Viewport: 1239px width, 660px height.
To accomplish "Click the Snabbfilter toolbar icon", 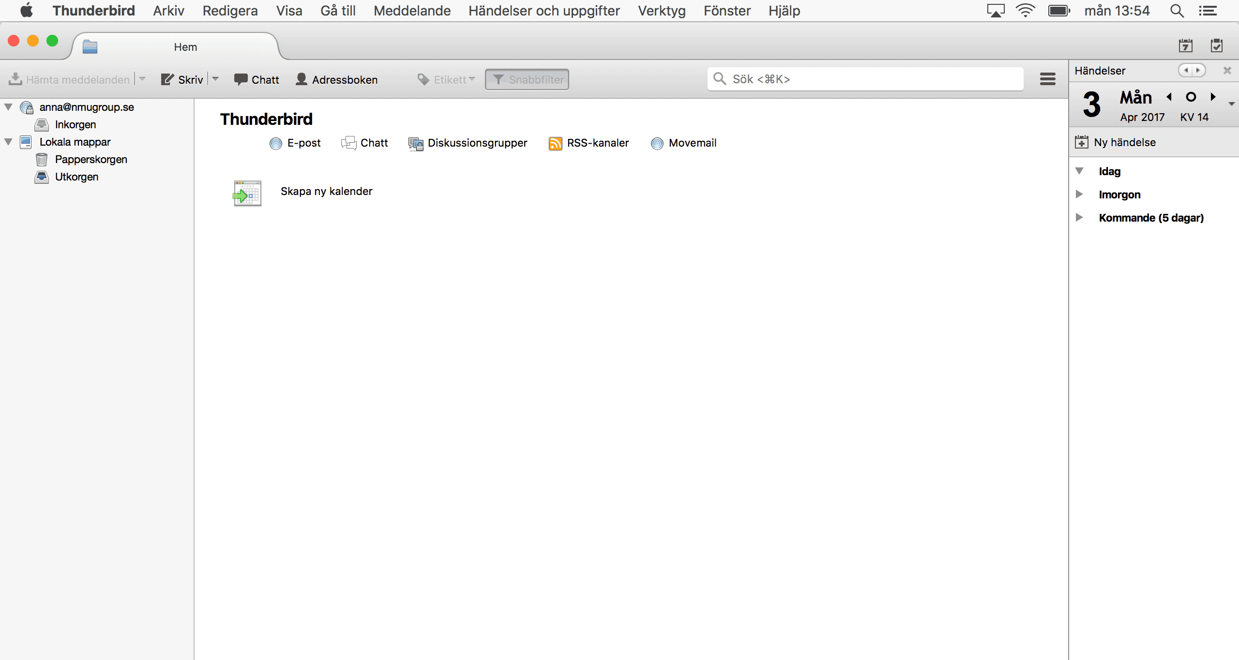I will [527, 79].
